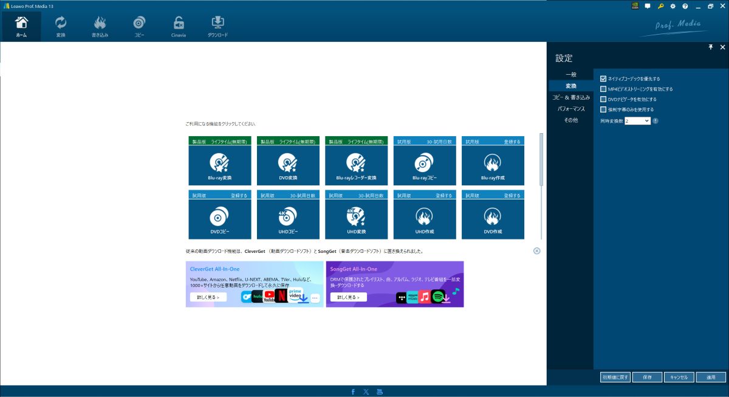Enable MP4ビデオストリーミングを有効にする checkbox
729x397 pixels.
click(x=603, y=89)
